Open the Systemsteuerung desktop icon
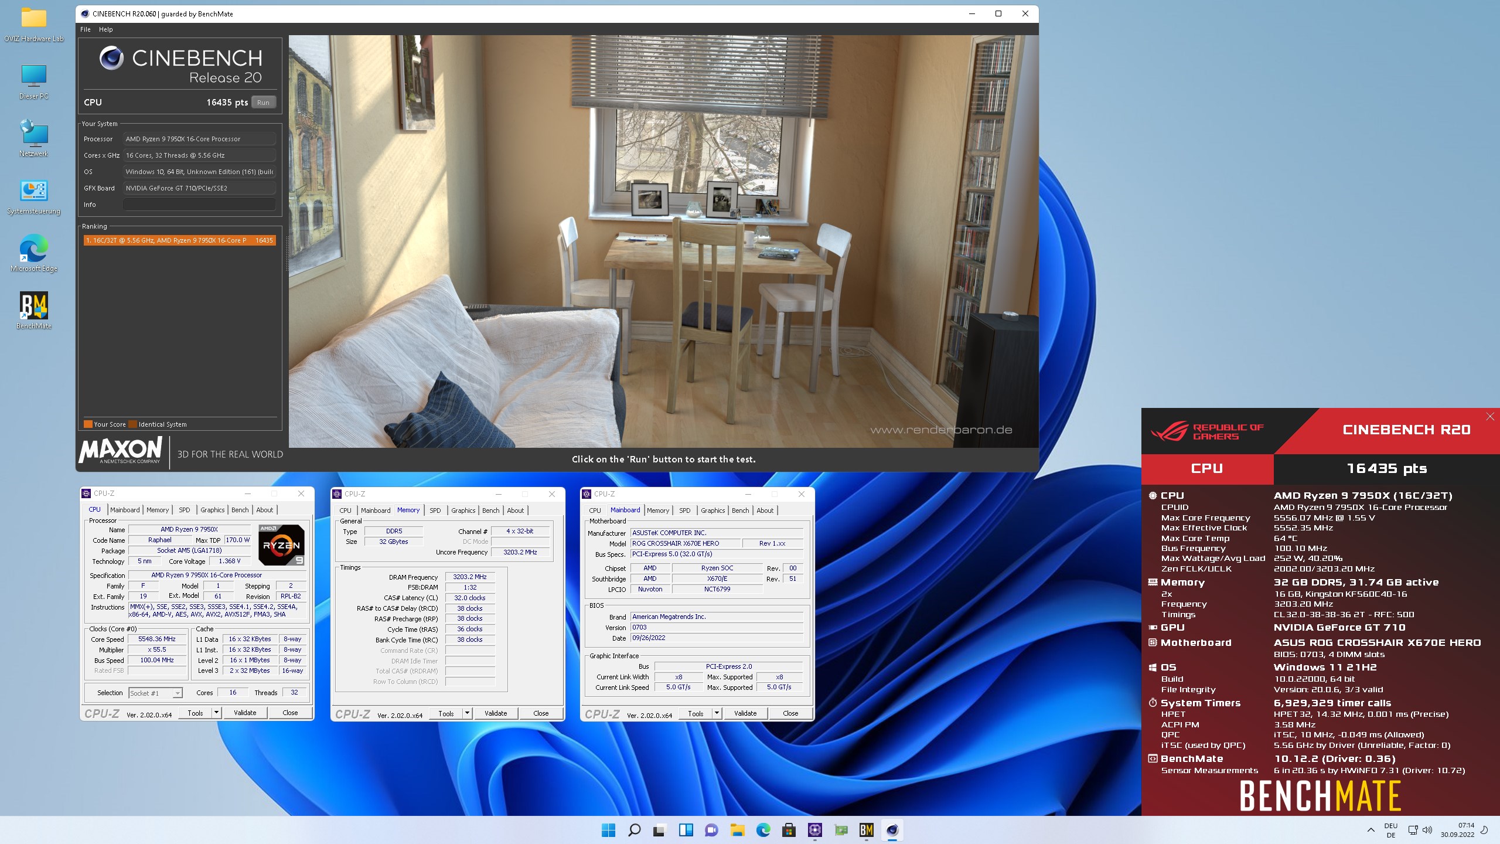 [x=33, y=196]
